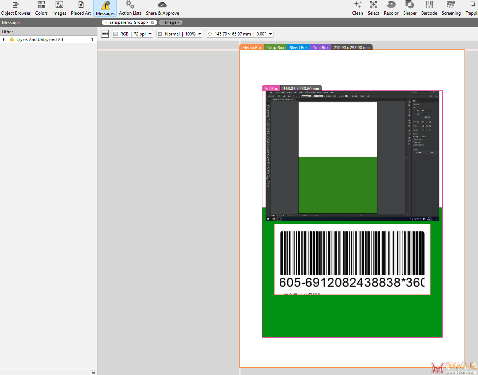The image size is (478, 375).
Task: Open the Screening tool
Action: [451, 8]
